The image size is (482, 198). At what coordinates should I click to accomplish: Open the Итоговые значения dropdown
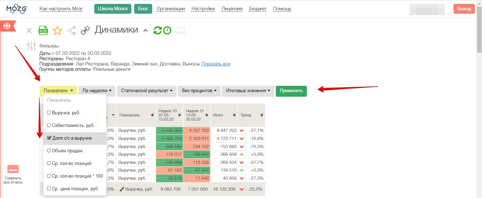[248, 91]
